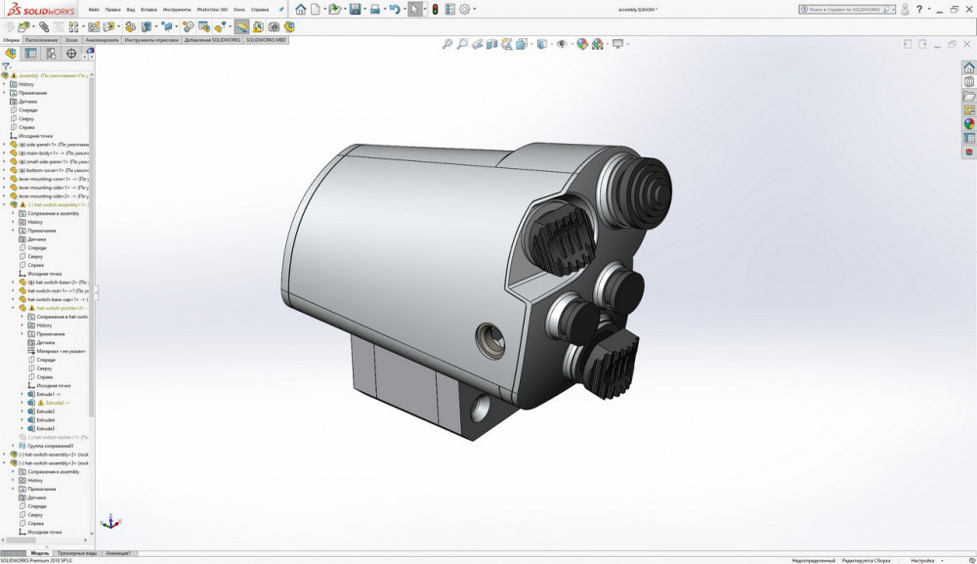
Task: Click the Print icon
Action: pyautogui.click(x=376, y=9)
